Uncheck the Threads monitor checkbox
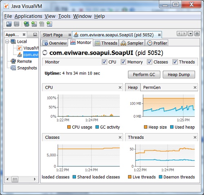The image size is (204, 195). point(175,62)
